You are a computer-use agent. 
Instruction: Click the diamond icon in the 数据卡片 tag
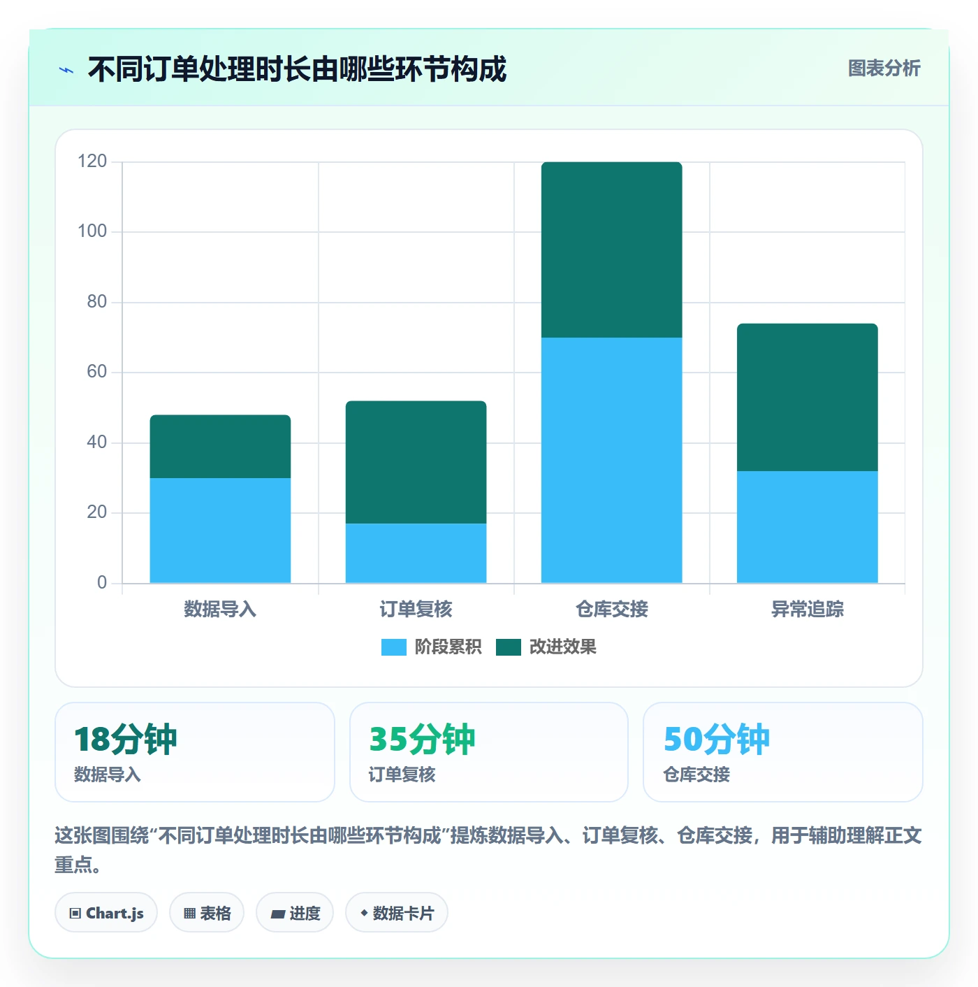click(364, 913)
